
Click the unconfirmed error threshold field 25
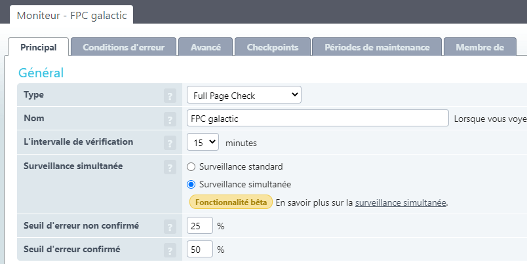coord(200,225)
